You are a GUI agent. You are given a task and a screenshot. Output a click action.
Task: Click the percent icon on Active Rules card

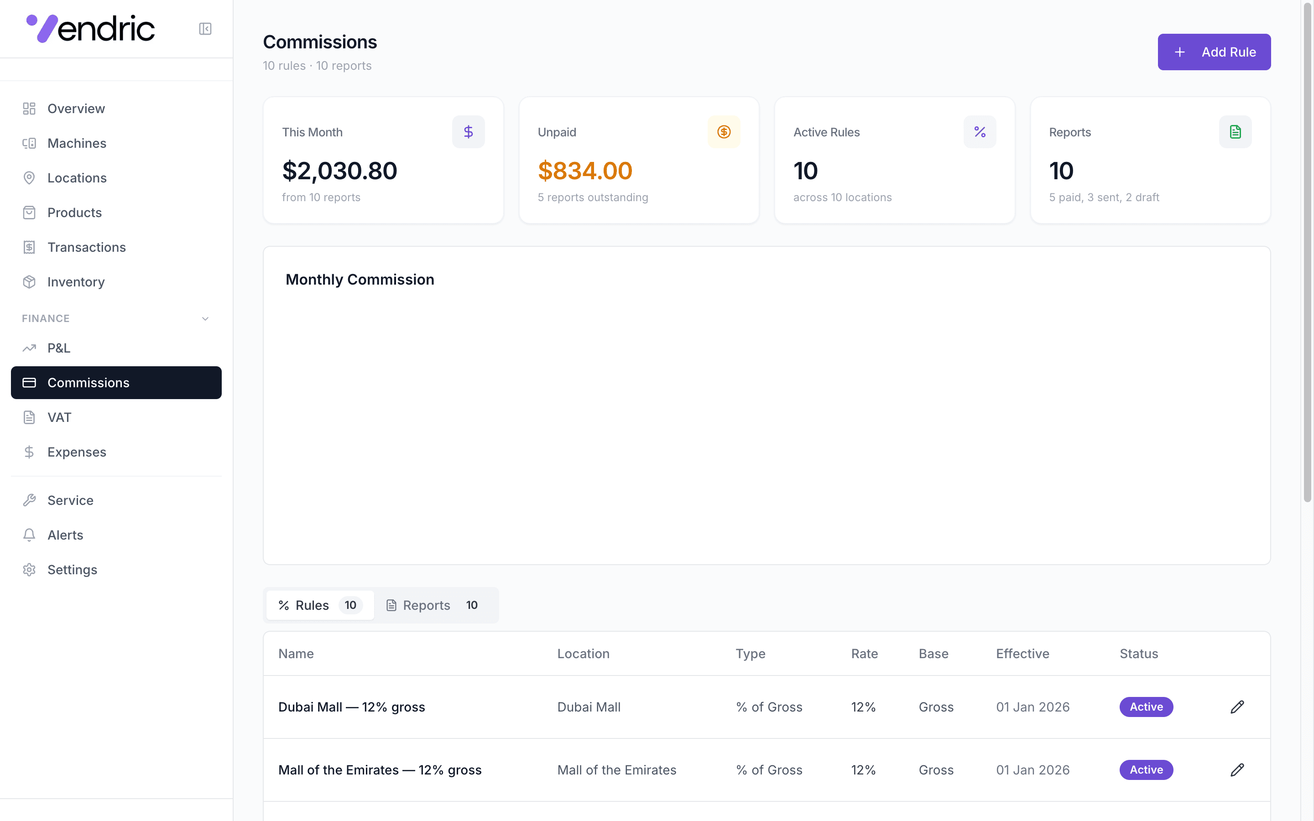pos(980,132)
